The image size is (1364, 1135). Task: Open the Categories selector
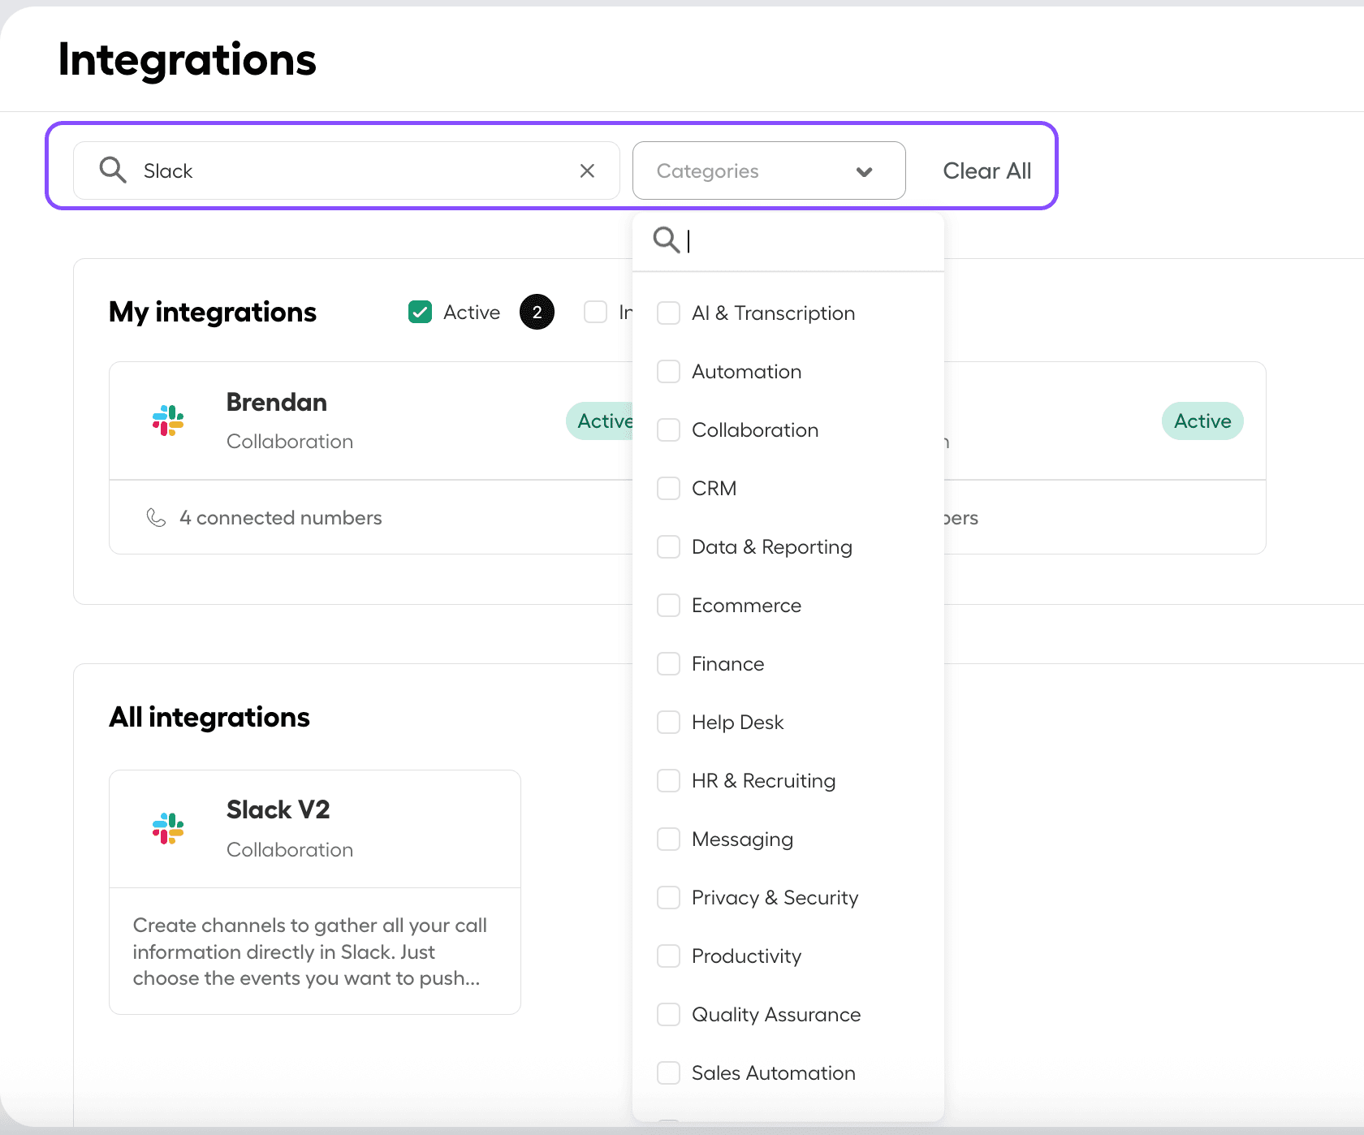click(x=768, y=170)
